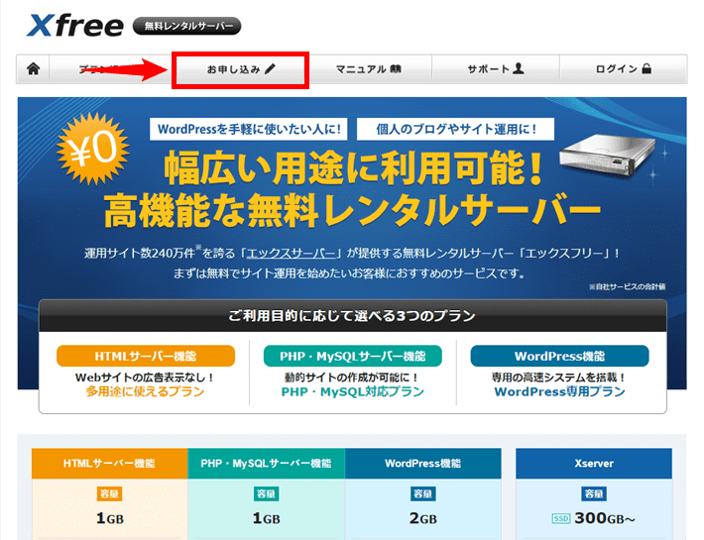Click the SSD badge in Xserver column

pos(561,519)
